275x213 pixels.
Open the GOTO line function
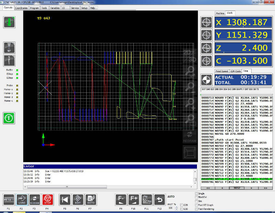91,200
